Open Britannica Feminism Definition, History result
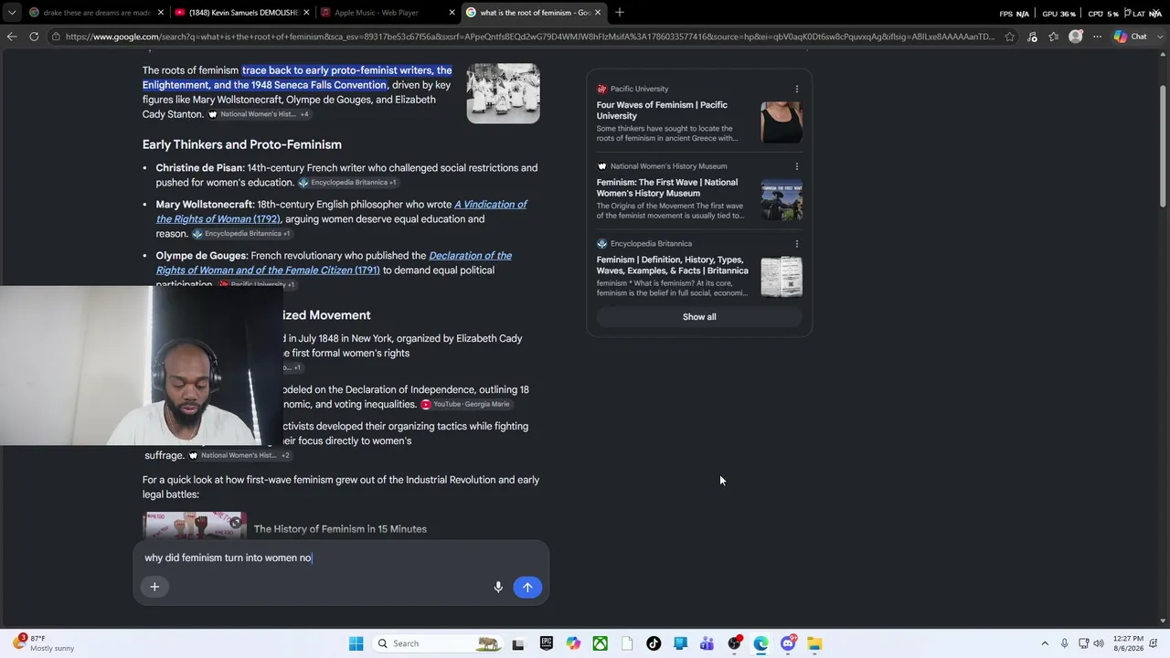This screenshot has width=1170, height=658. tap(673, 265)
